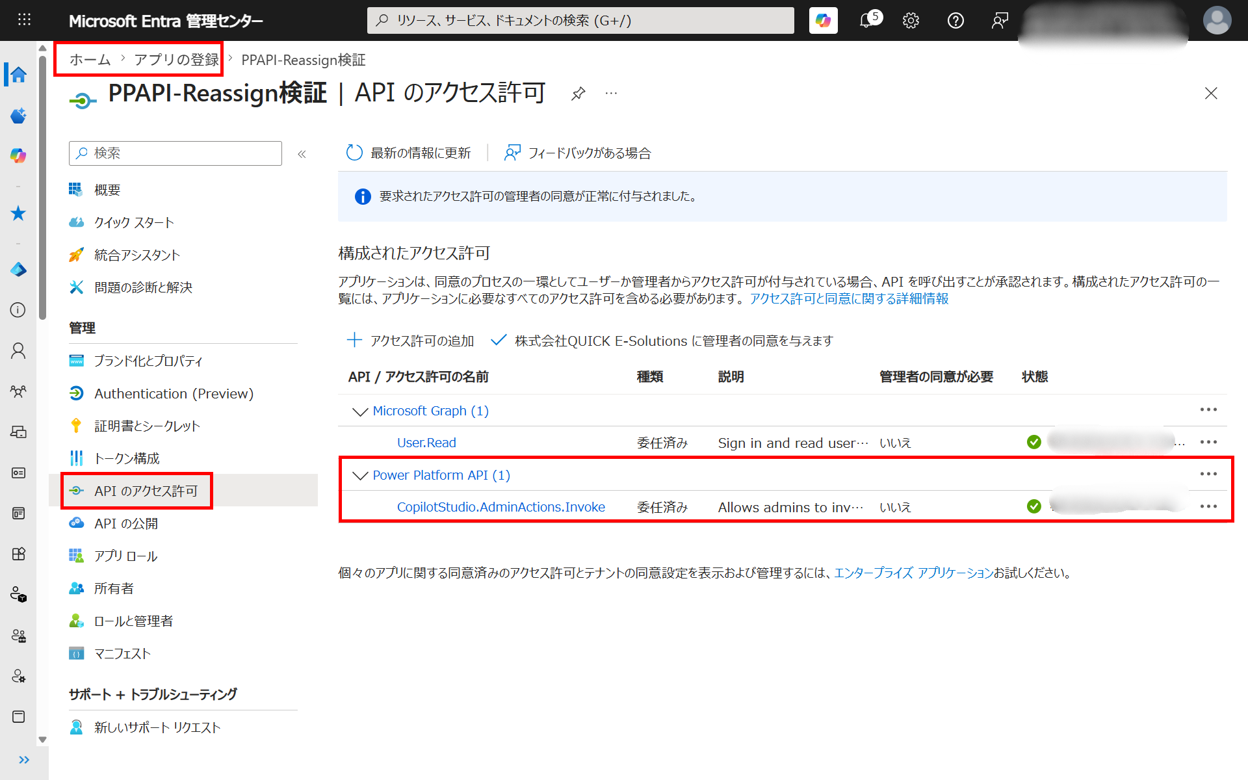Click 最新の情報に更新 refresh button
The height and width of the screenshot is (780, 1248).
point(408,153)
